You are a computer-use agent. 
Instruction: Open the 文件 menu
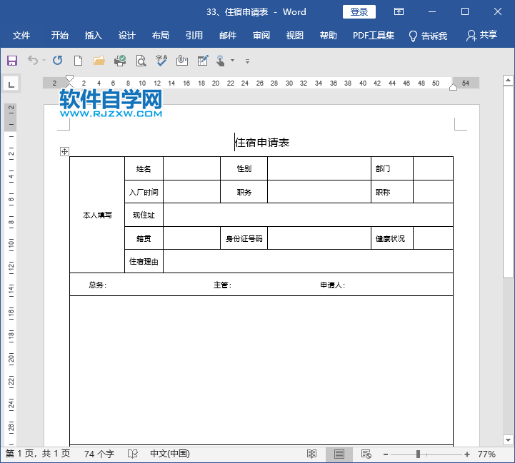click(x=21, y=35)
